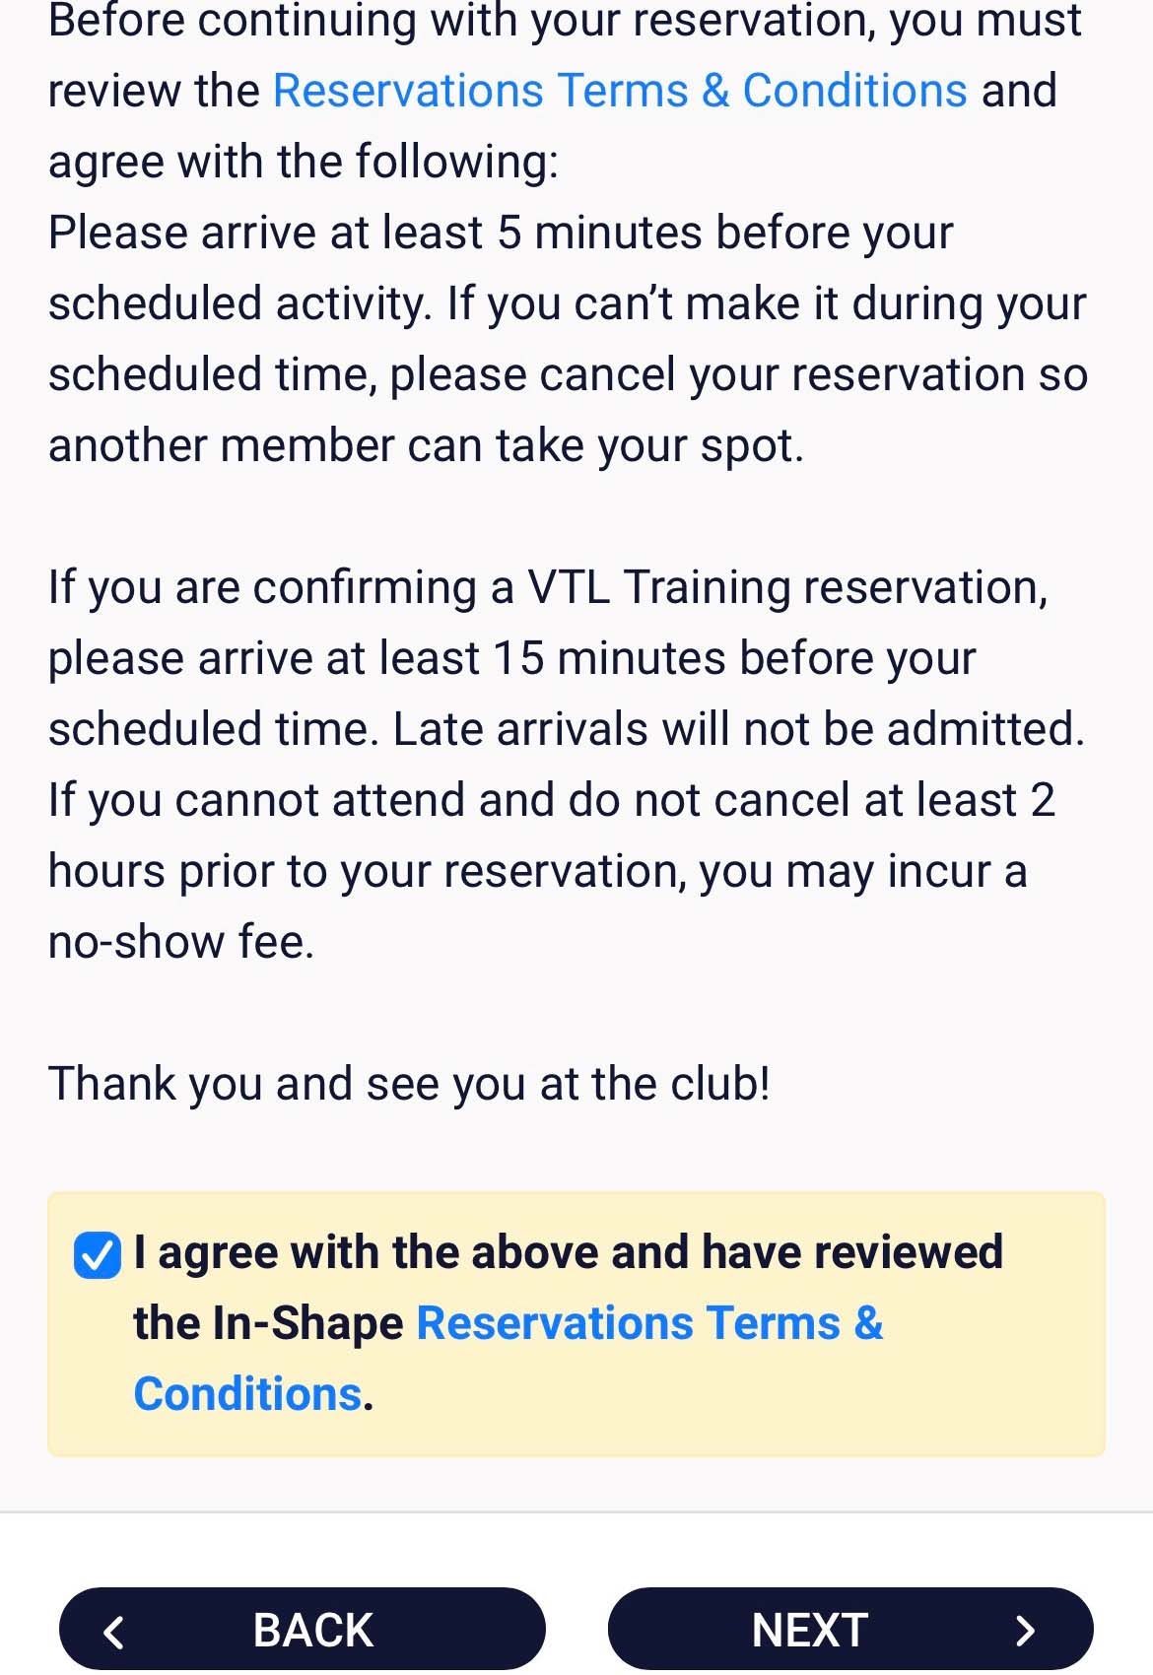Click the "VTL Training reservation" sentence

coord(547,587)
